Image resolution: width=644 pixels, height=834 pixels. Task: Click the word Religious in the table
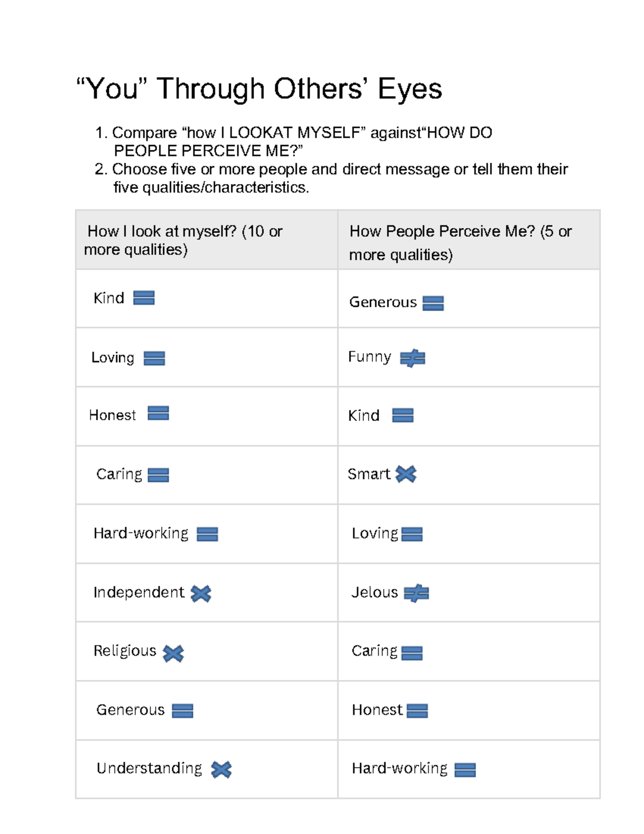(x=125, y=651)
